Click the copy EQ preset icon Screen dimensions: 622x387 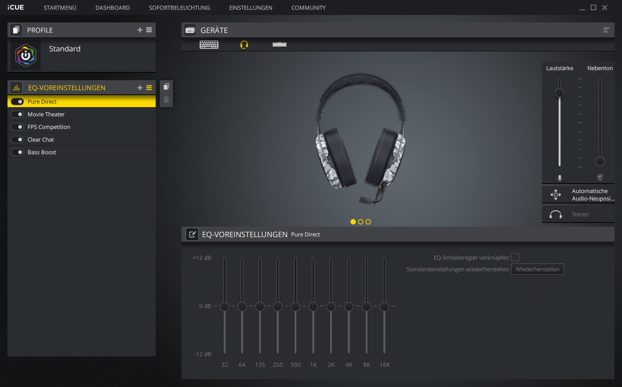click(166, 87)
